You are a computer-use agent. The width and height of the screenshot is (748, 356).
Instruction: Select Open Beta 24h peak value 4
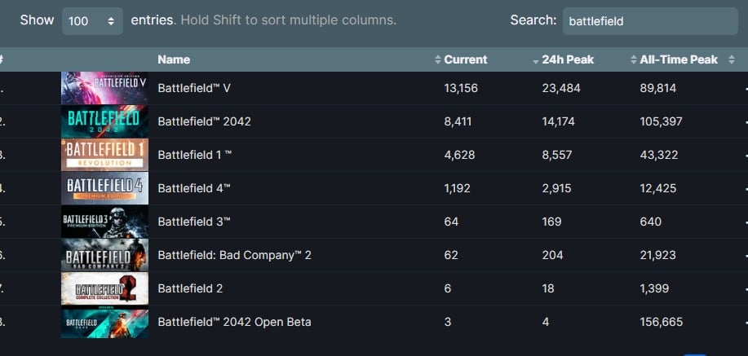coord(545,322)
